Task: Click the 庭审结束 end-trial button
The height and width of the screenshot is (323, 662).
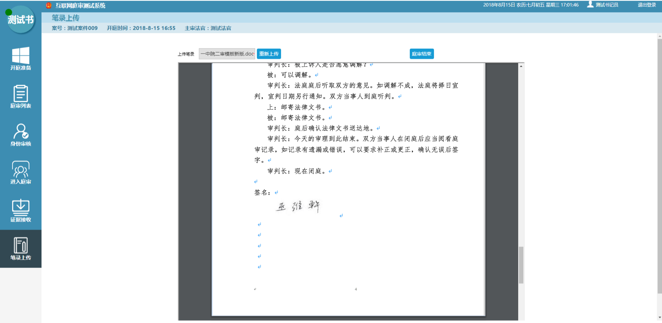Action: (x=421, y=53)
